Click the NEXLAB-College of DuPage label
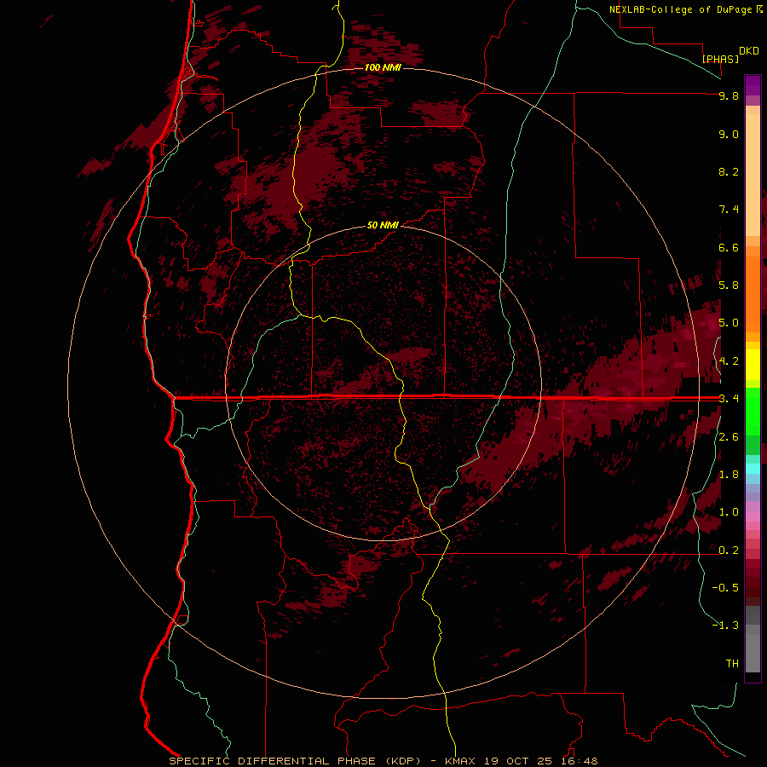Image resolution: width=767 pixels, height=767 pixels. [680, 9]
